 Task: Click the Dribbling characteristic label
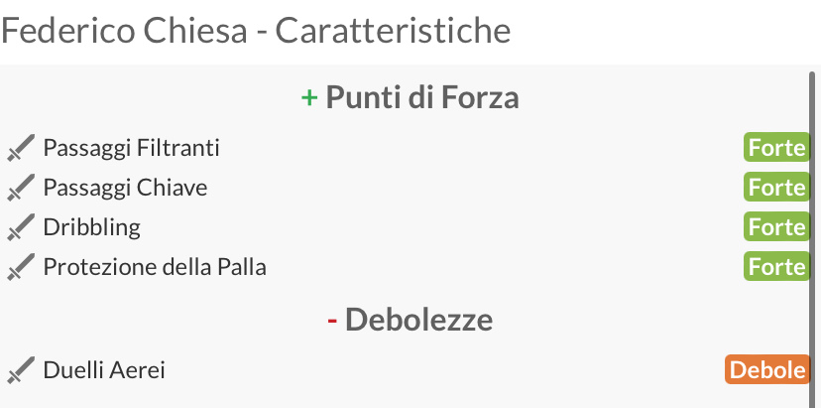(91, 227)
